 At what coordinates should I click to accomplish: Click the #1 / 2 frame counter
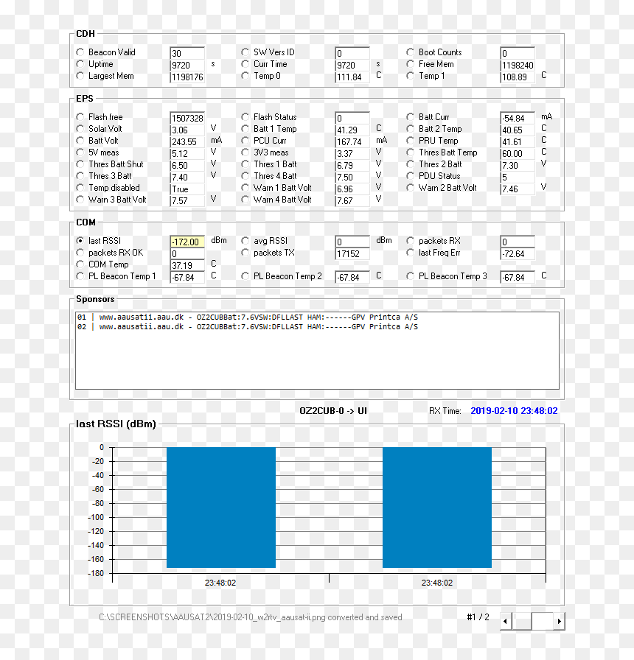tap(478, 617)
